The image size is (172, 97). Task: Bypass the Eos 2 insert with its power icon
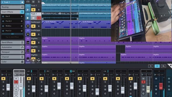(3, 16)
